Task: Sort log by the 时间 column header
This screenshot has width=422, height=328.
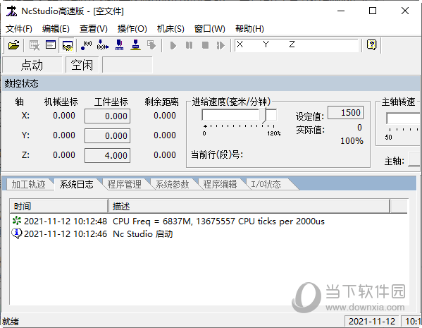Action: 59,207
